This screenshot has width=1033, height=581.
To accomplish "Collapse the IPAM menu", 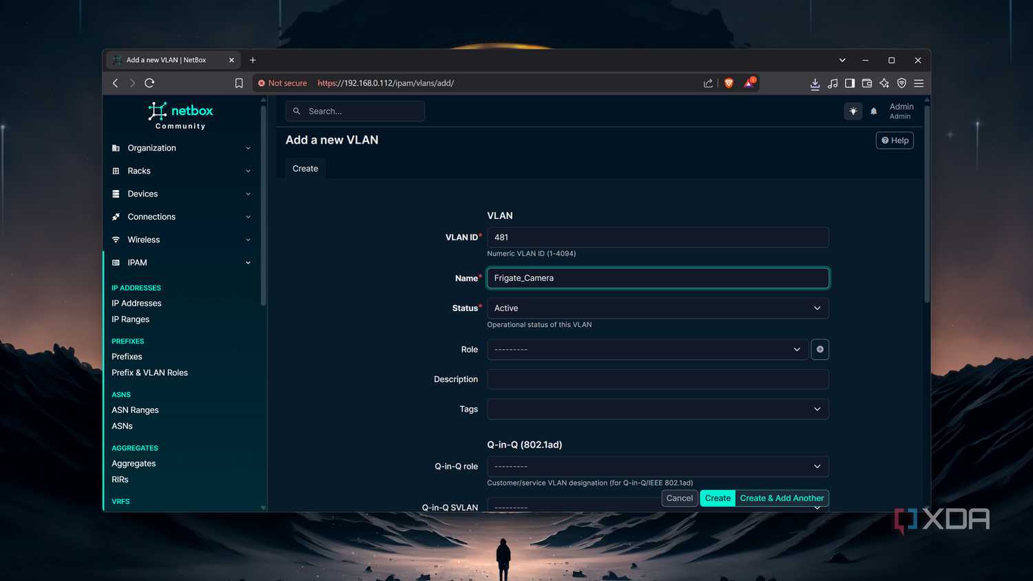I will coord(182,262).
